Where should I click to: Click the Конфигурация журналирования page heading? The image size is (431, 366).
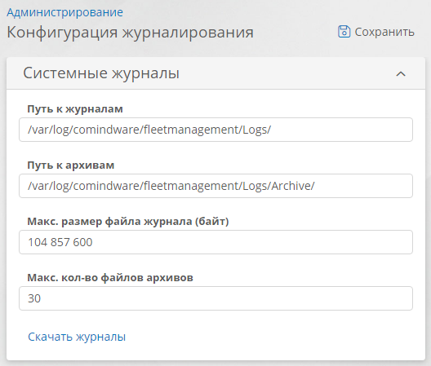130,33
